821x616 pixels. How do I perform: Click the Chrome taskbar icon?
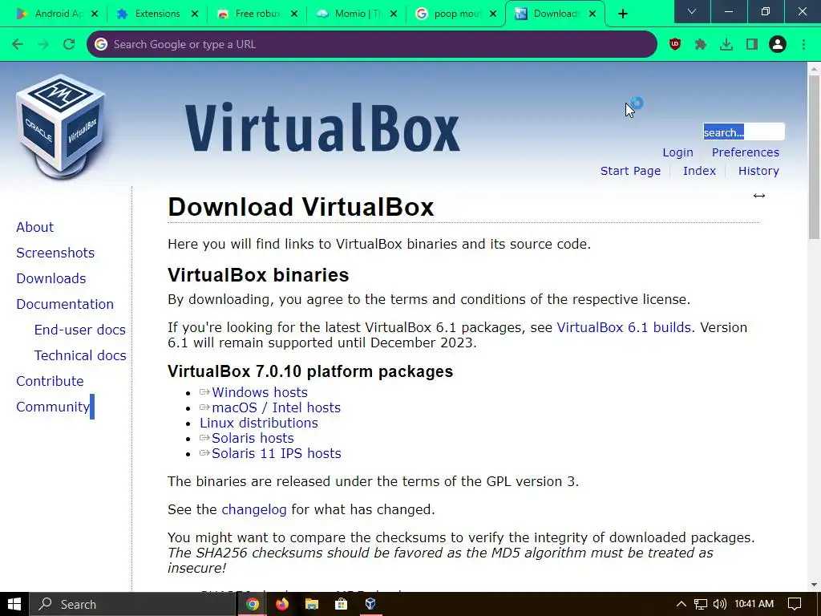tap(253, 604)
